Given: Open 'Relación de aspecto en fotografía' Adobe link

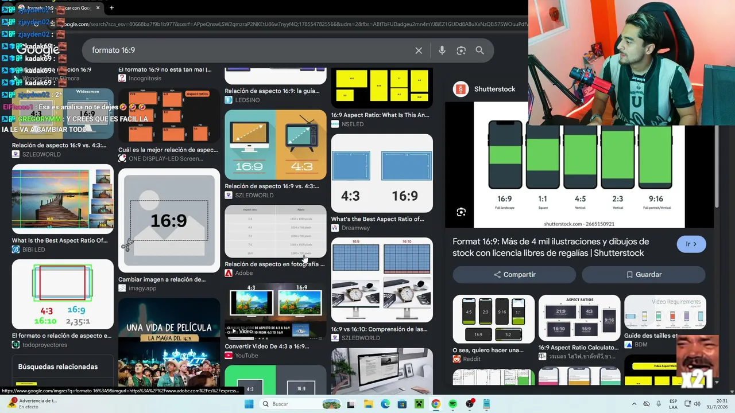Looking at the screenshot, I should pos(274,264).
